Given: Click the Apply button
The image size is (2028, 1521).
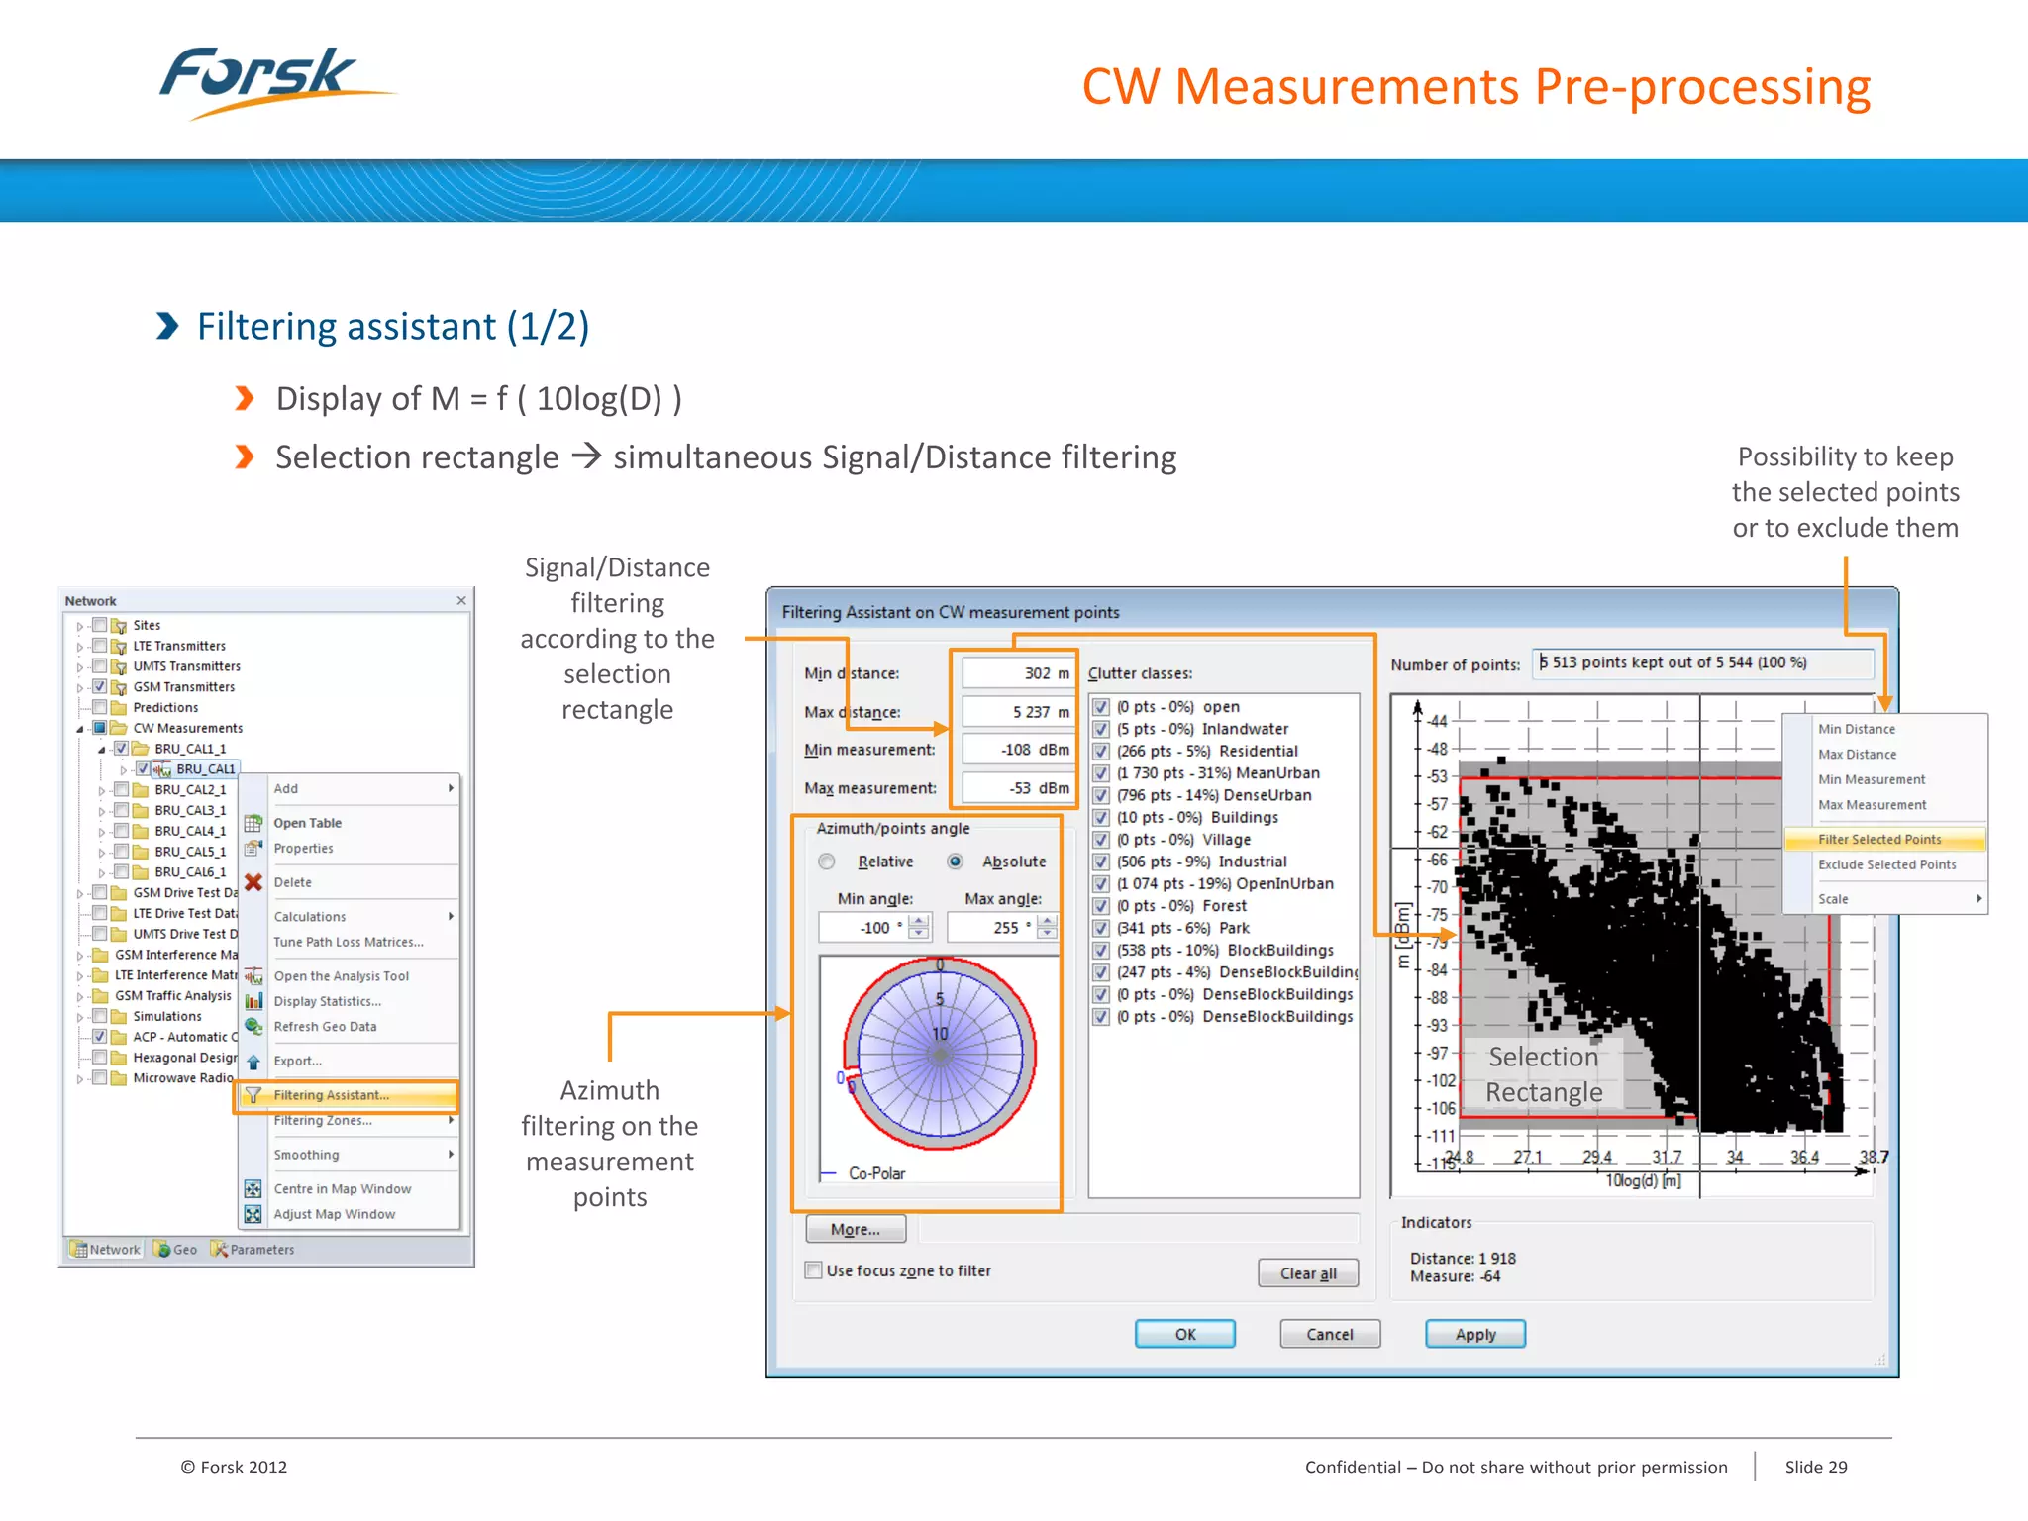Looking at the screenshot, I should (1475, 1335).
